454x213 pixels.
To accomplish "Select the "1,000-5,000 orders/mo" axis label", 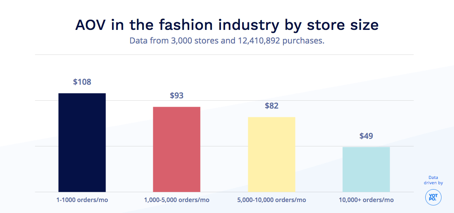I will click(x=177, y=200).
